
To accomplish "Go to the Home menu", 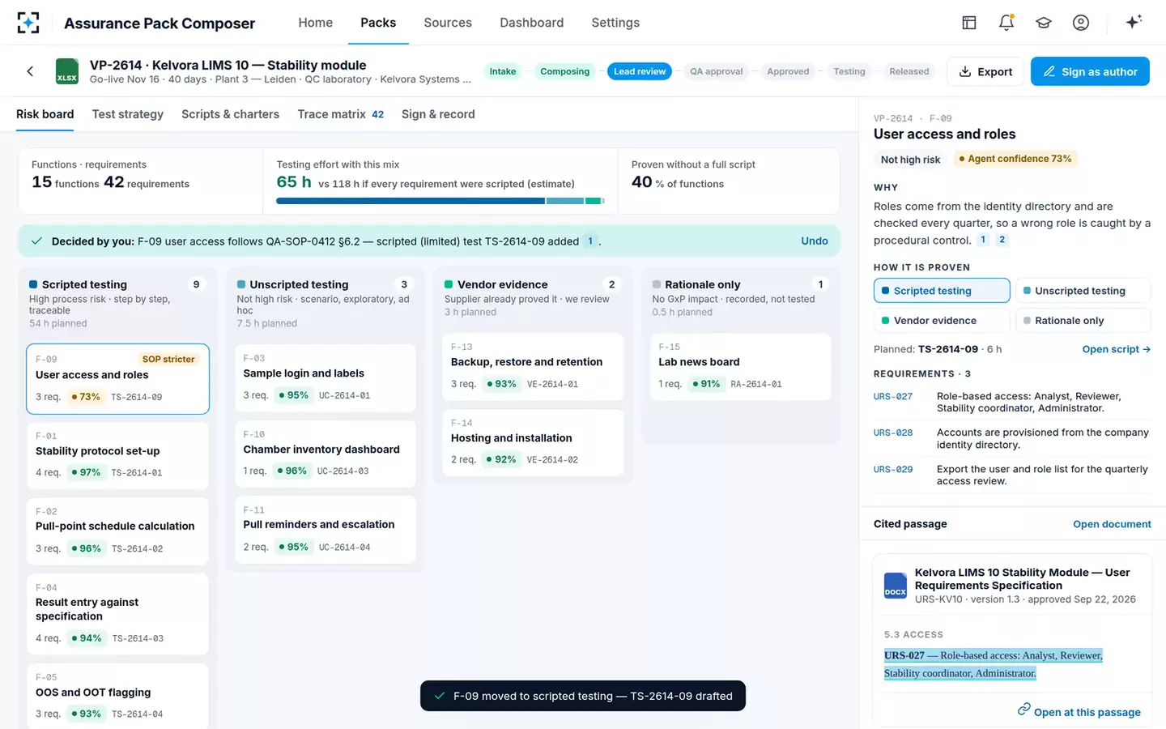I will pyautogui.click(x=315, y=23).
